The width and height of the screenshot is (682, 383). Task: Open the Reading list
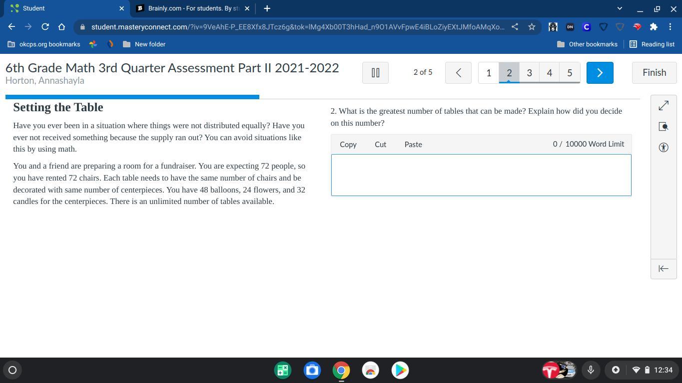[652, 44]
